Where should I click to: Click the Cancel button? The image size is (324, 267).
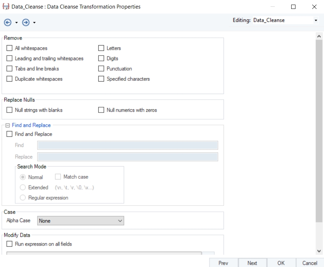click(x=309, y=263)
